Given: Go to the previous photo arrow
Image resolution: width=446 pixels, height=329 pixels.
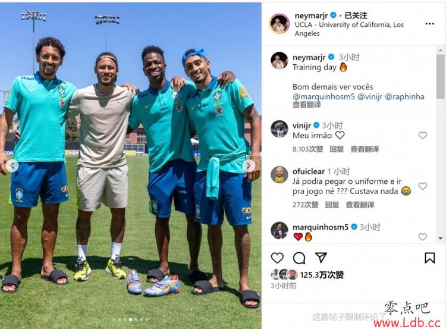Looking at the screenshot, I should (12, 165).
